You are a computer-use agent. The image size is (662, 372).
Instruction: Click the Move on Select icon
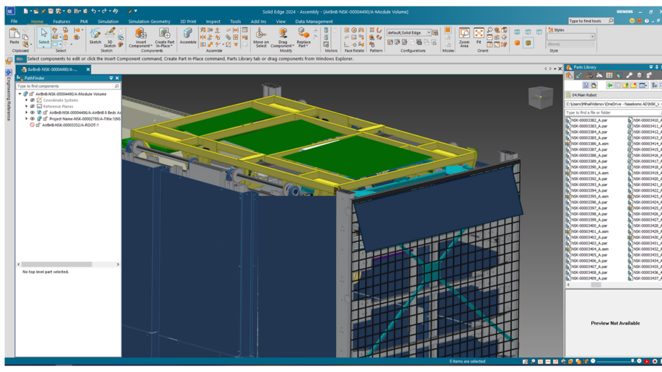261,36
